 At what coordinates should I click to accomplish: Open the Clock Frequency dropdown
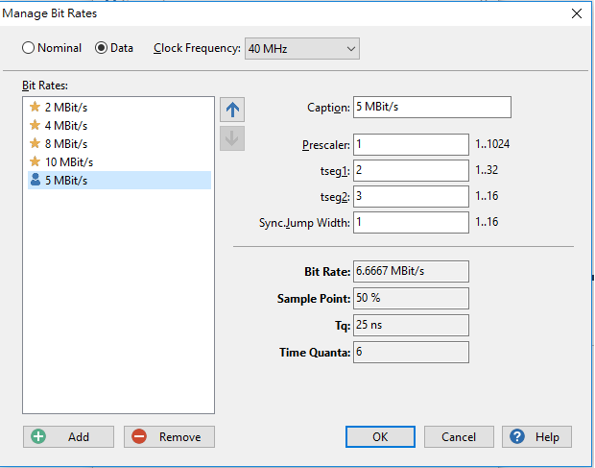(302, 49)
